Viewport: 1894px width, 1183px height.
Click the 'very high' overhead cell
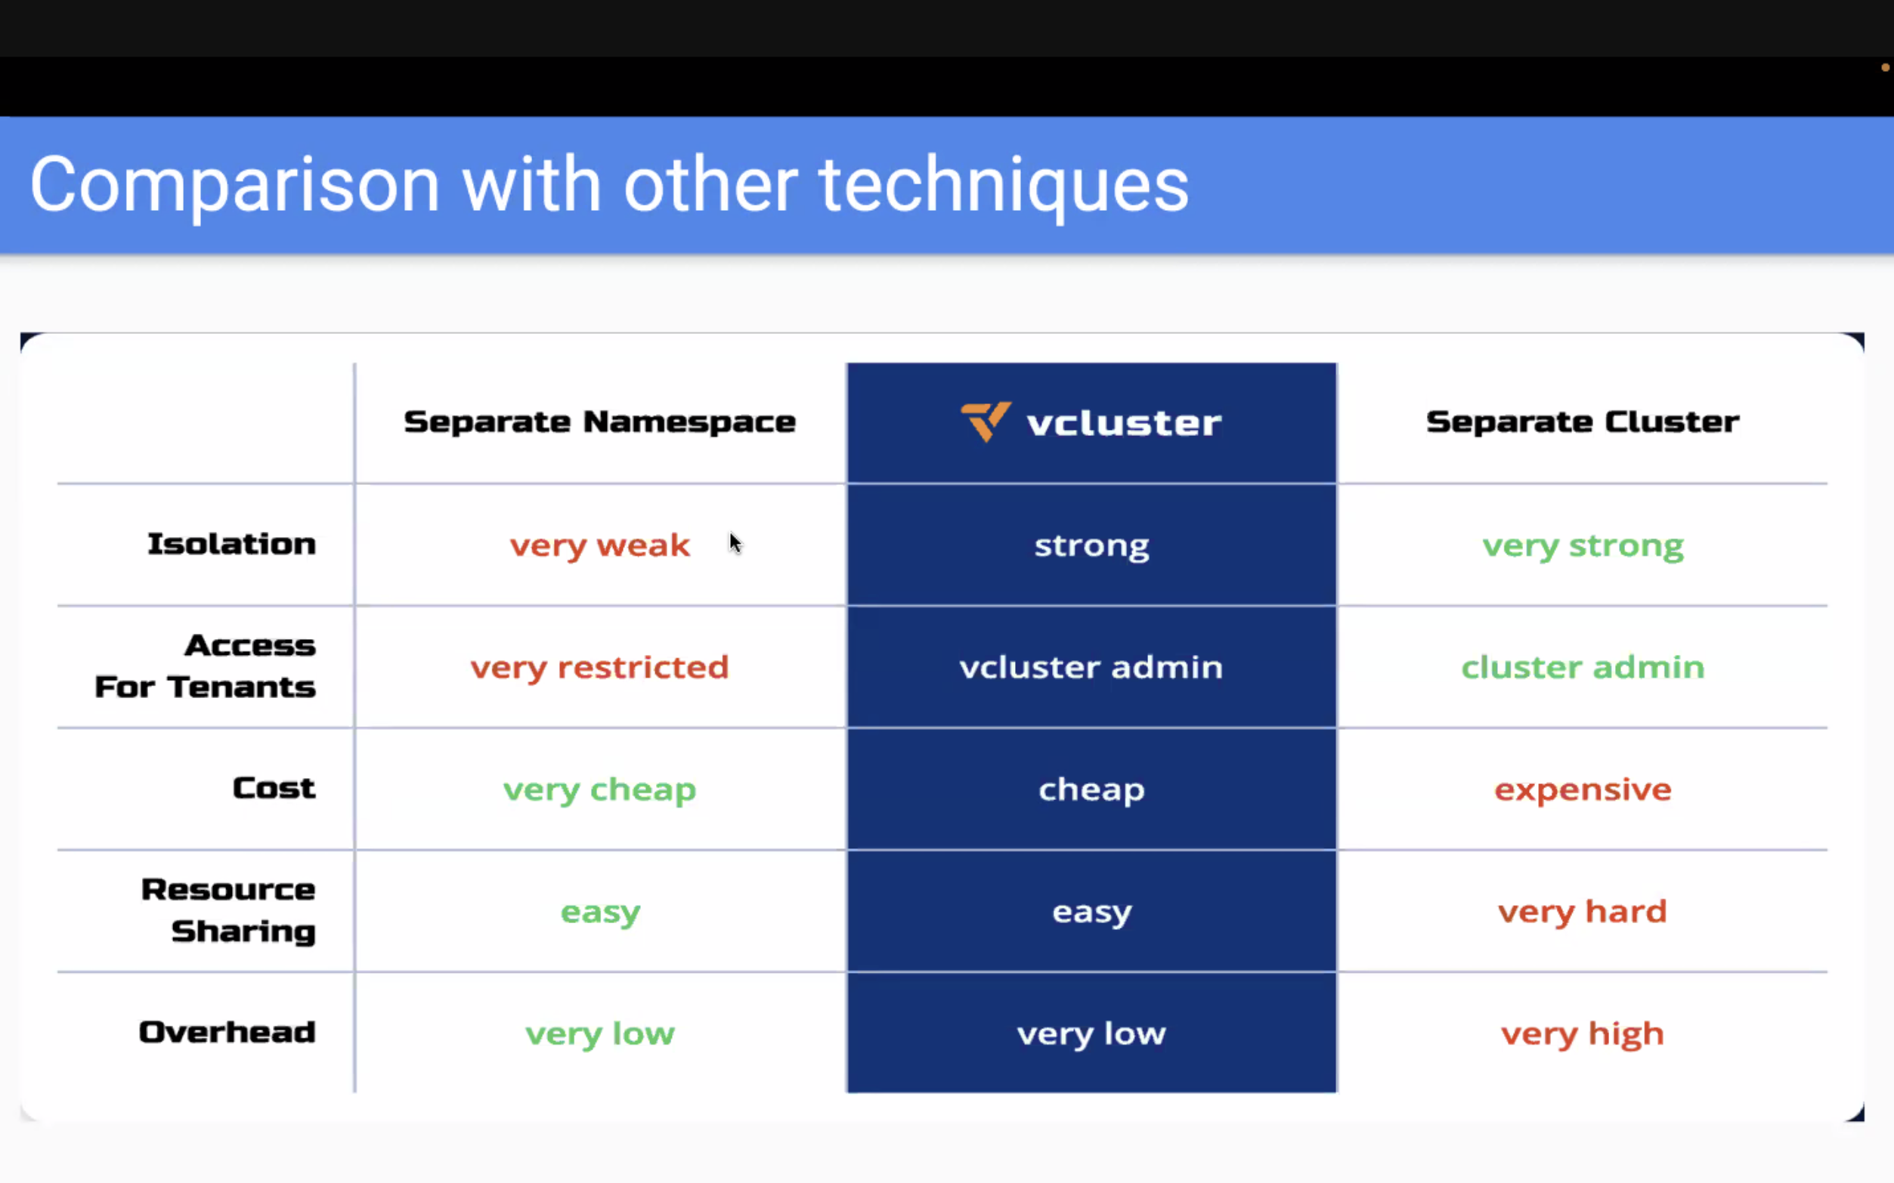tap(1583, 1033)
